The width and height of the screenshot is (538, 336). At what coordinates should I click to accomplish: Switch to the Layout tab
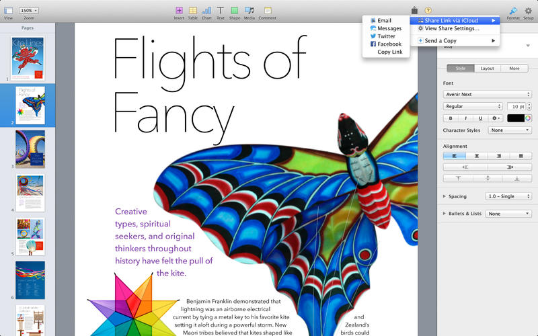click(487, 69)
